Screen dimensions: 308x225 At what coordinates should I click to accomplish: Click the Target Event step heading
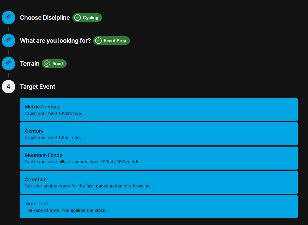38,87
